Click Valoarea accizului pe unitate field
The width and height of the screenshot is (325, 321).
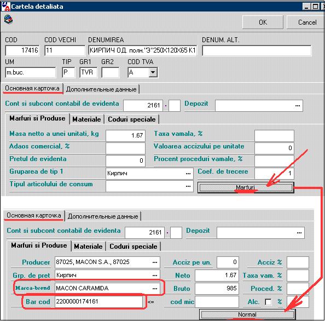tap(274, 148)
